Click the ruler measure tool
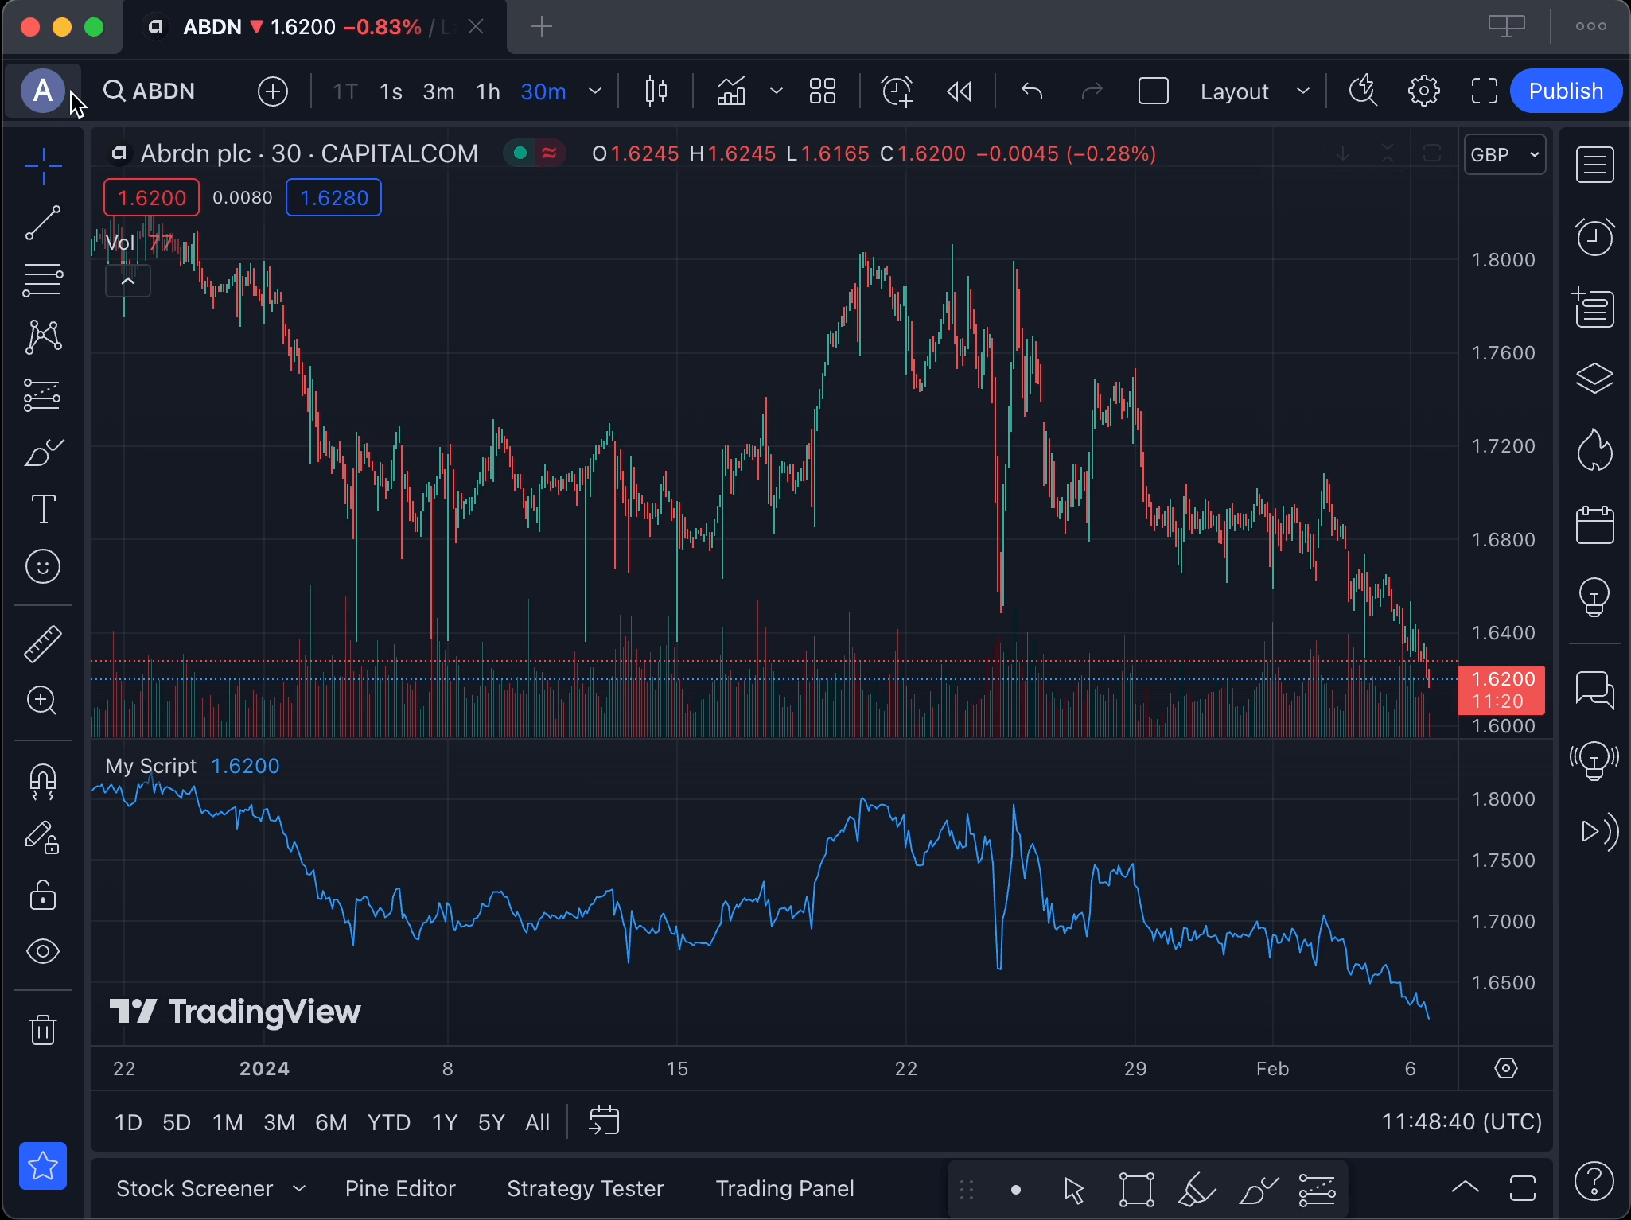 click(43, 643)
